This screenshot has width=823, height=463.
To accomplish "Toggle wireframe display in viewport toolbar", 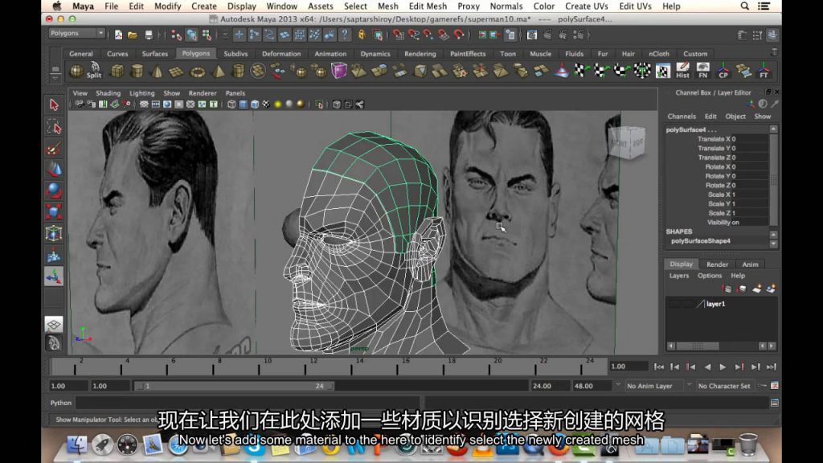I will point(231,104).
